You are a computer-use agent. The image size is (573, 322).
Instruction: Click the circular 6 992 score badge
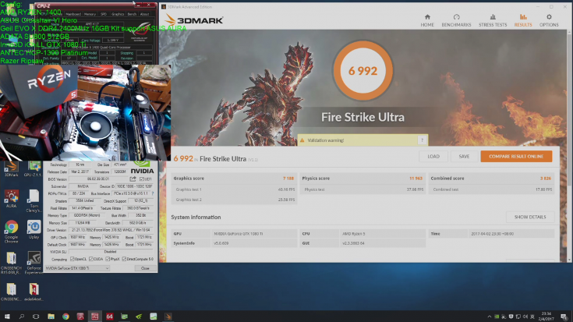pos(363,70)
